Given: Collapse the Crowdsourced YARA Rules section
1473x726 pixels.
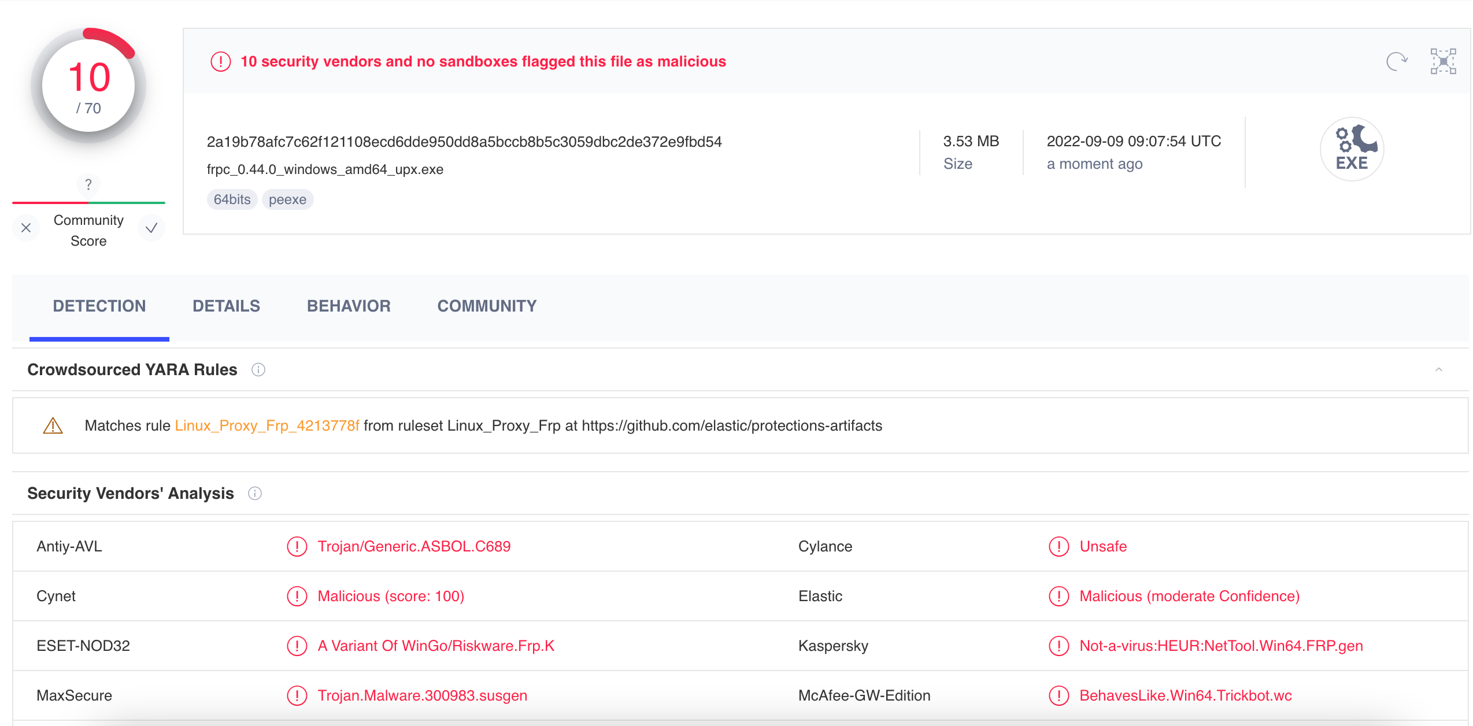Looking at the screenshot, I should click(x=1439, y=370).
